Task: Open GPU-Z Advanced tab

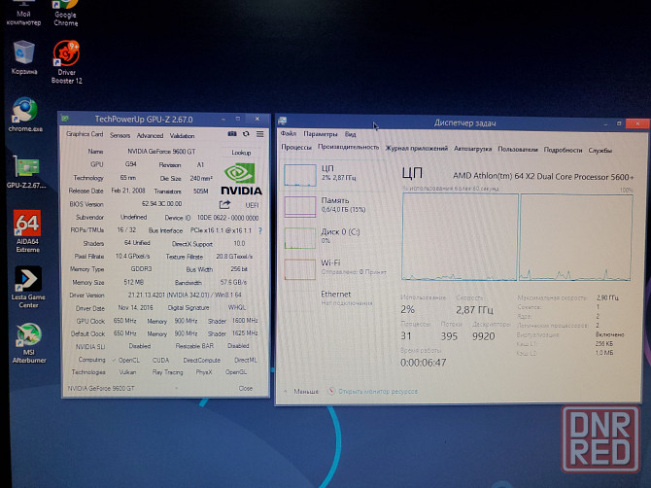Action: pyautogui.click(x=150, y=135)
